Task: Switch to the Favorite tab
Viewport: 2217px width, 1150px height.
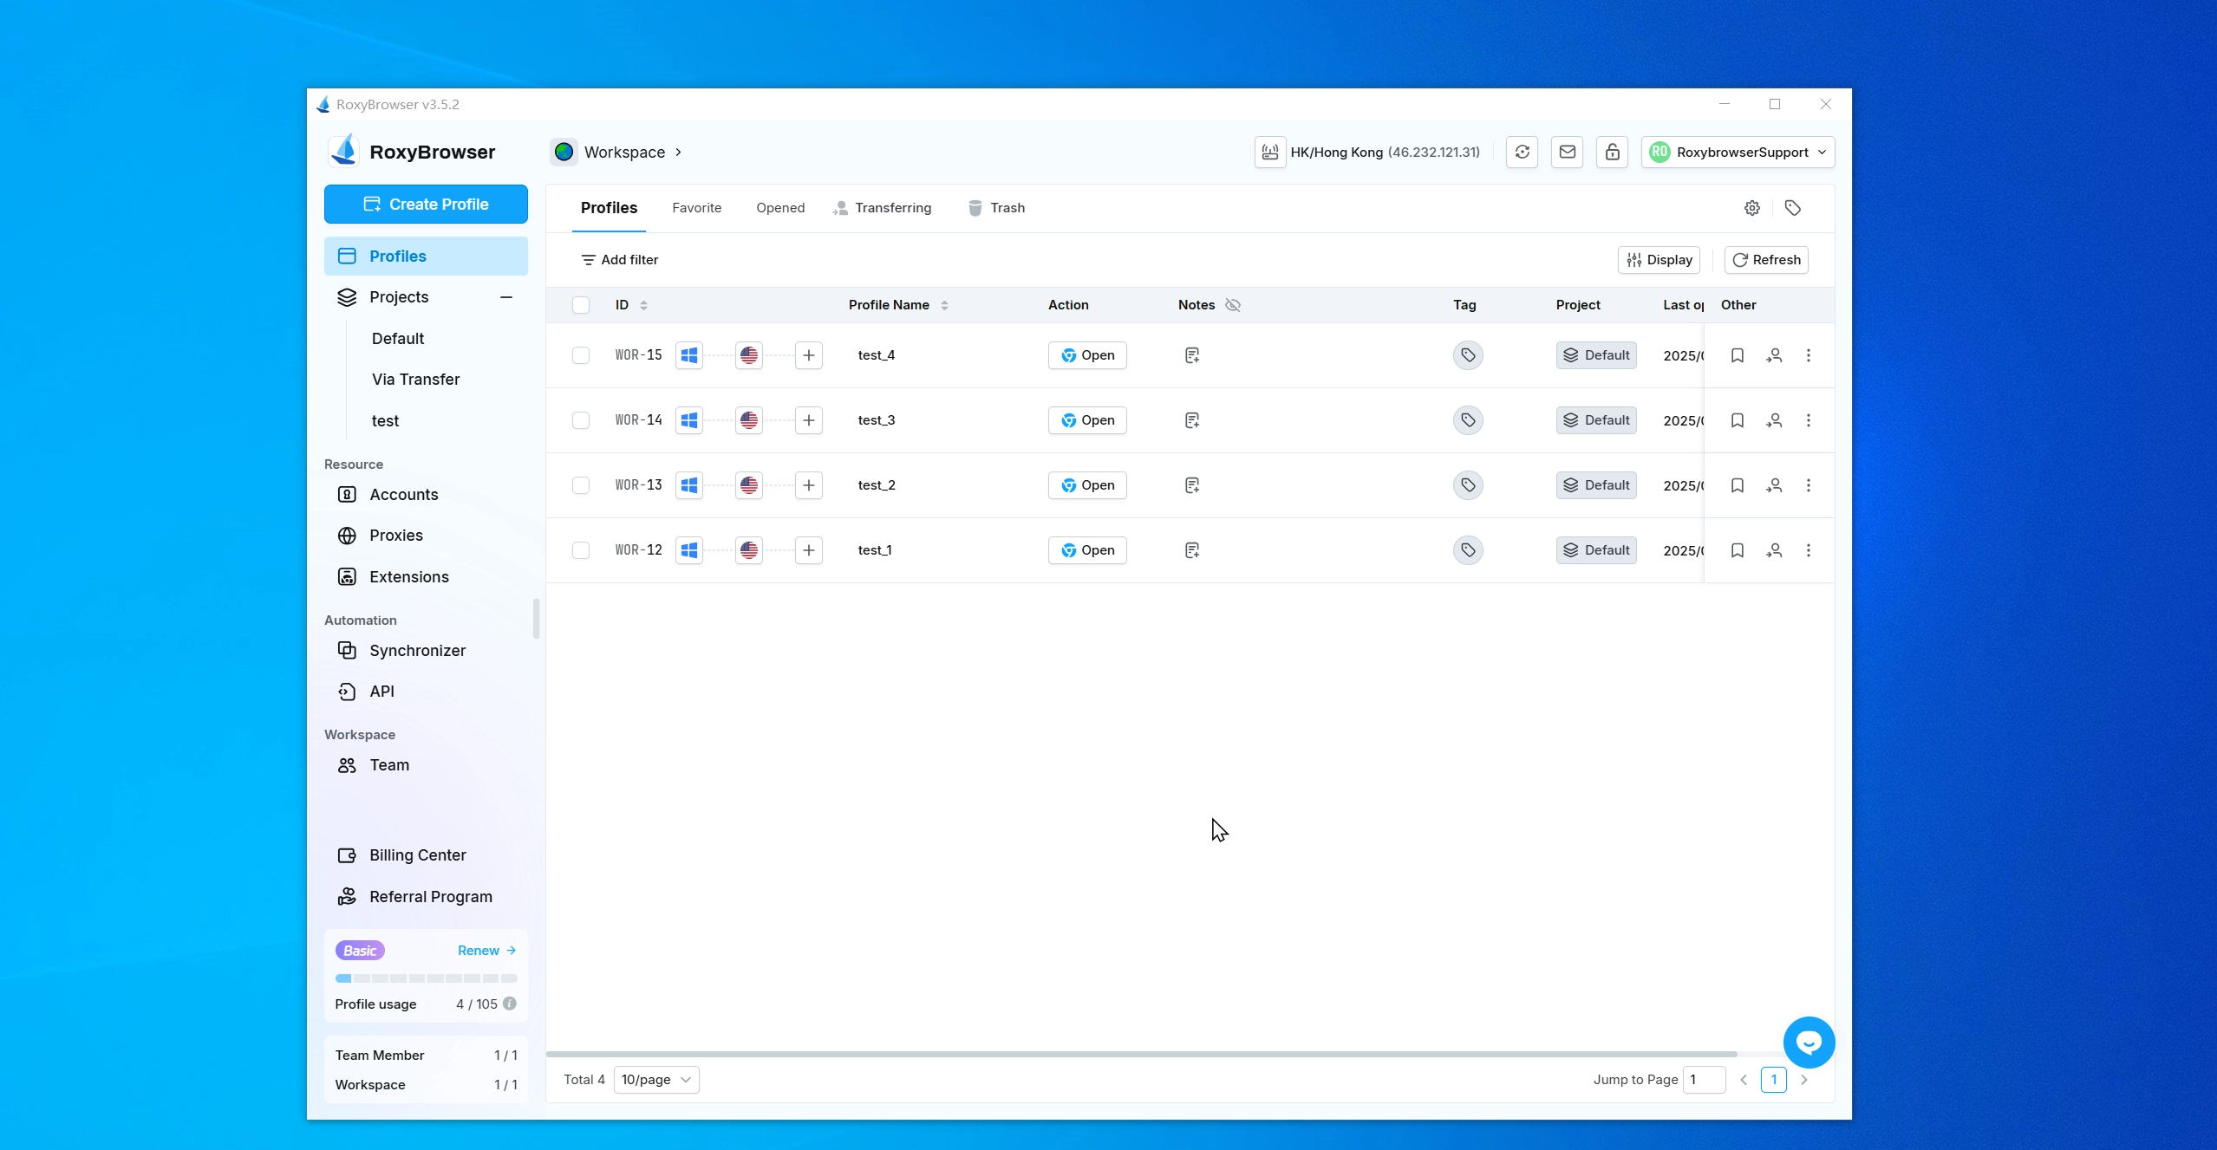Action: [x=696, y=208]
